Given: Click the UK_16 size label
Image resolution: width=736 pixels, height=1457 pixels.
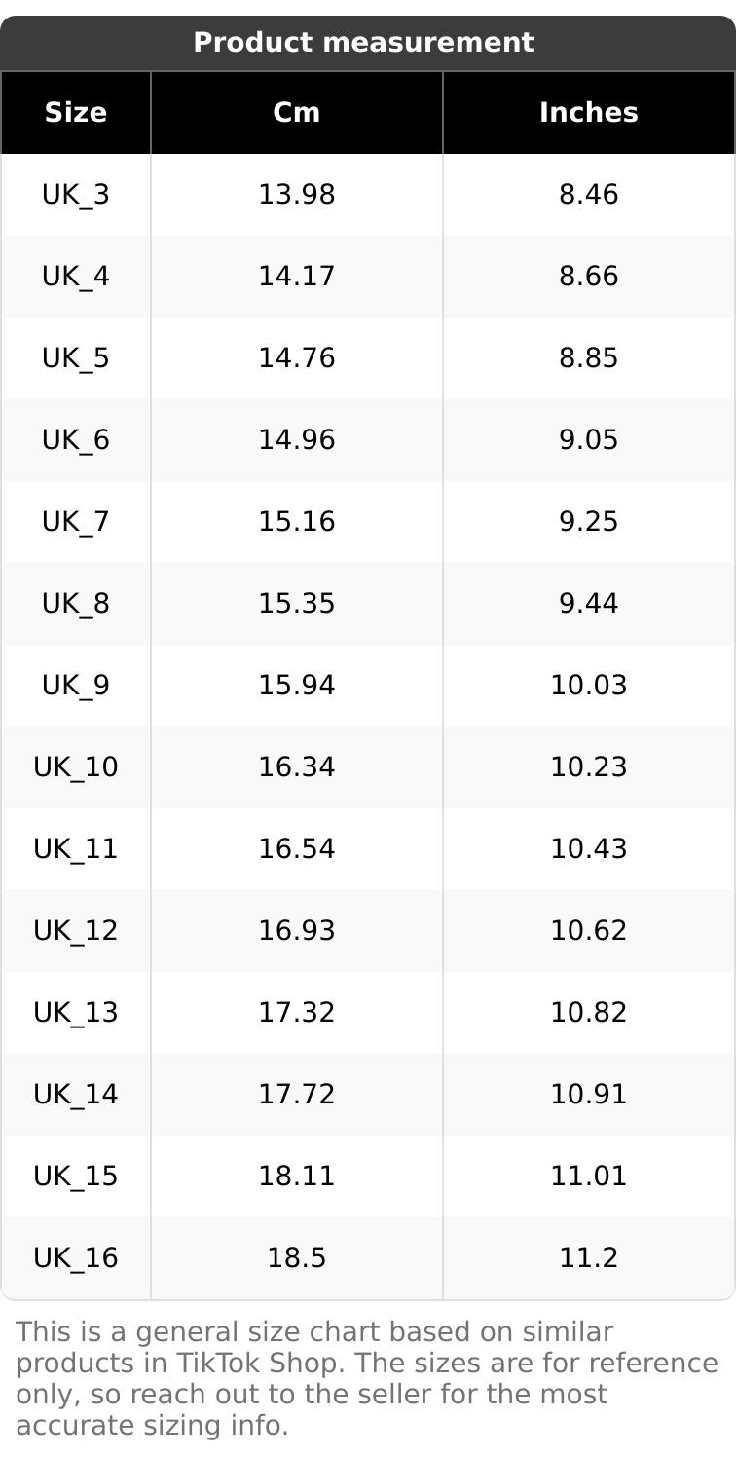Looking at the screenshot, I should tap(76, 1258).
